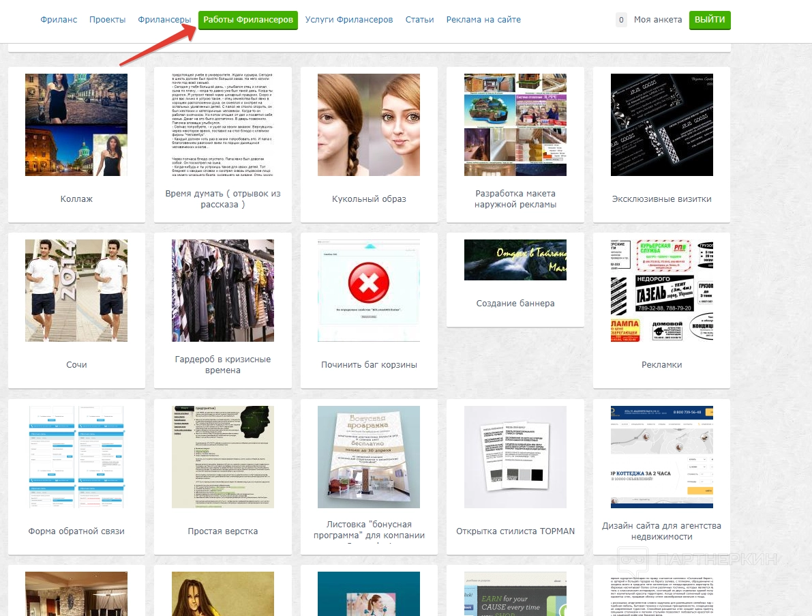Click the Создание баннера caption
Image resolution: width=812 pixels, height=616 pixels.
click(515, 304)
